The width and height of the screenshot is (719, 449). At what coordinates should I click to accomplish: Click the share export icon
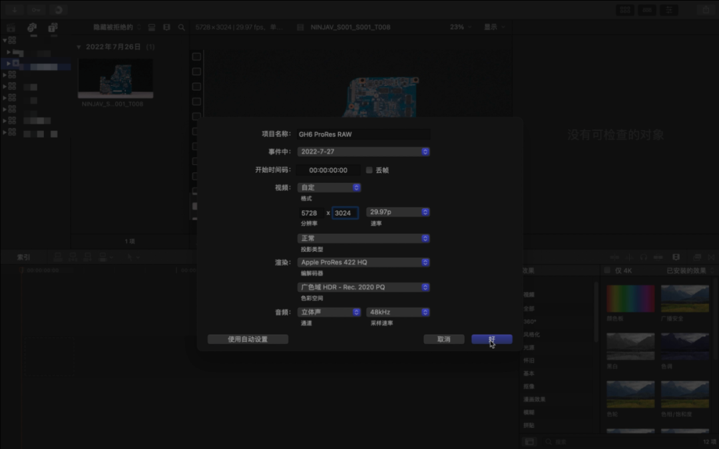(x=706, y=9)
